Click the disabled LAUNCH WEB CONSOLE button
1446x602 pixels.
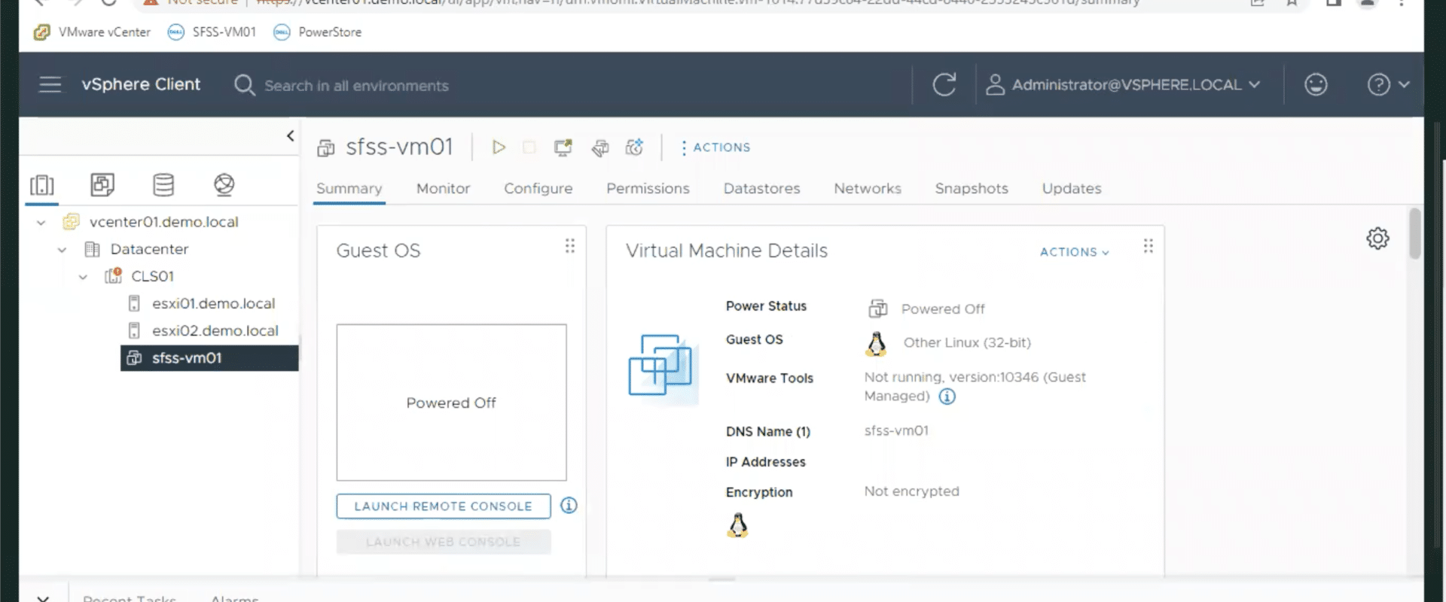[443, 542]
